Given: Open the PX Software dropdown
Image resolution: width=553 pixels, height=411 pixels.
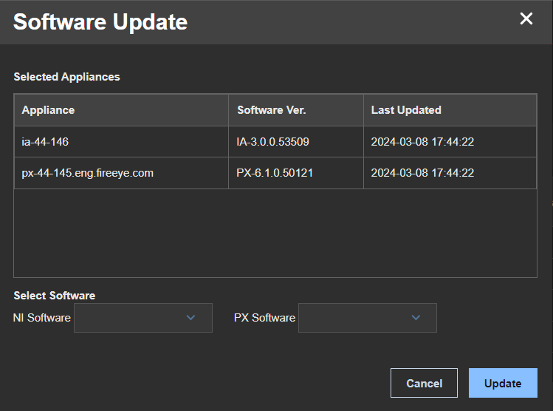Looking at the screenshot, I should coord(368,317).
